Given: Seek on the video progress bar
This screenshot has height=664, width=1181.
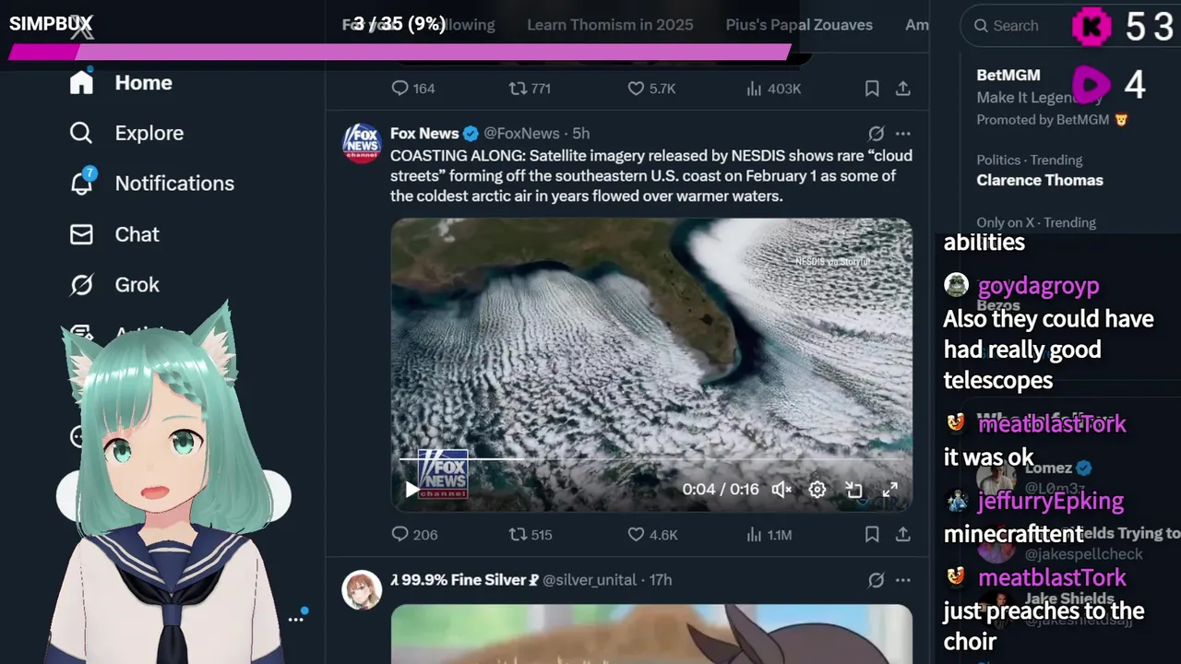Looking at the screenshot, I should pos(646,458).
